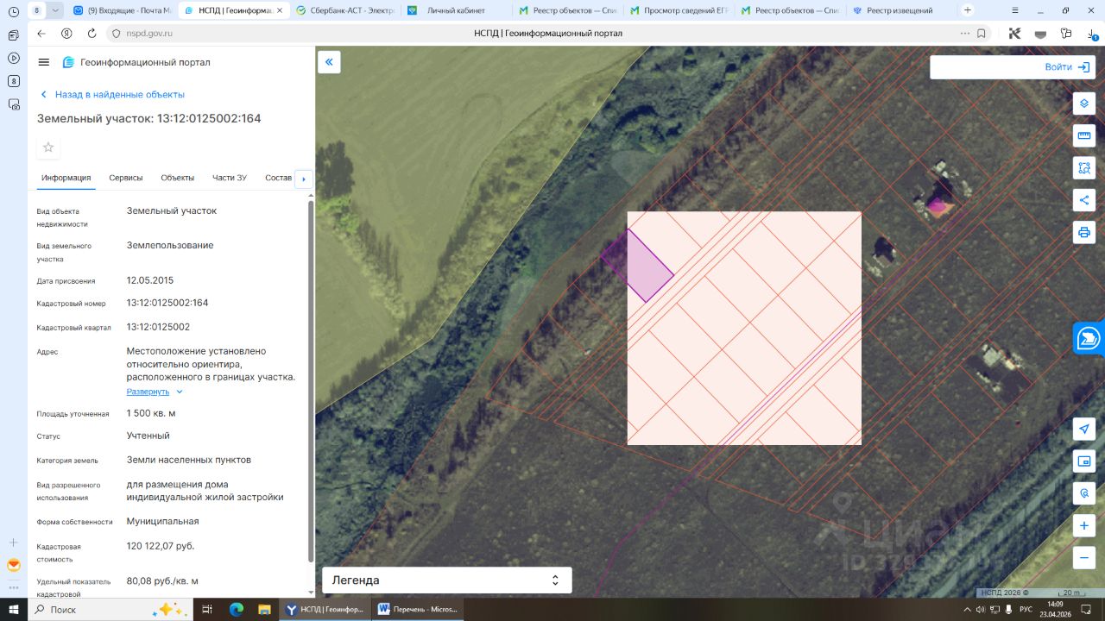The height and width of the screenshot is (621, 1105).
Task: Open the page options three-dots in address bar
Action: [x=964, y=33]
